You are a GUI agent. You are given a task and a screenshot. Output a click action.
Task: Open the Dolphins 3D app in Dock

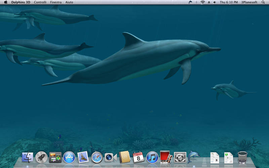tap(193, 157)
